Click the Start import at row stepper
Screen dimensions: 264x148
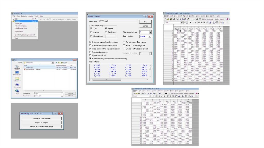tap(150, 32)
